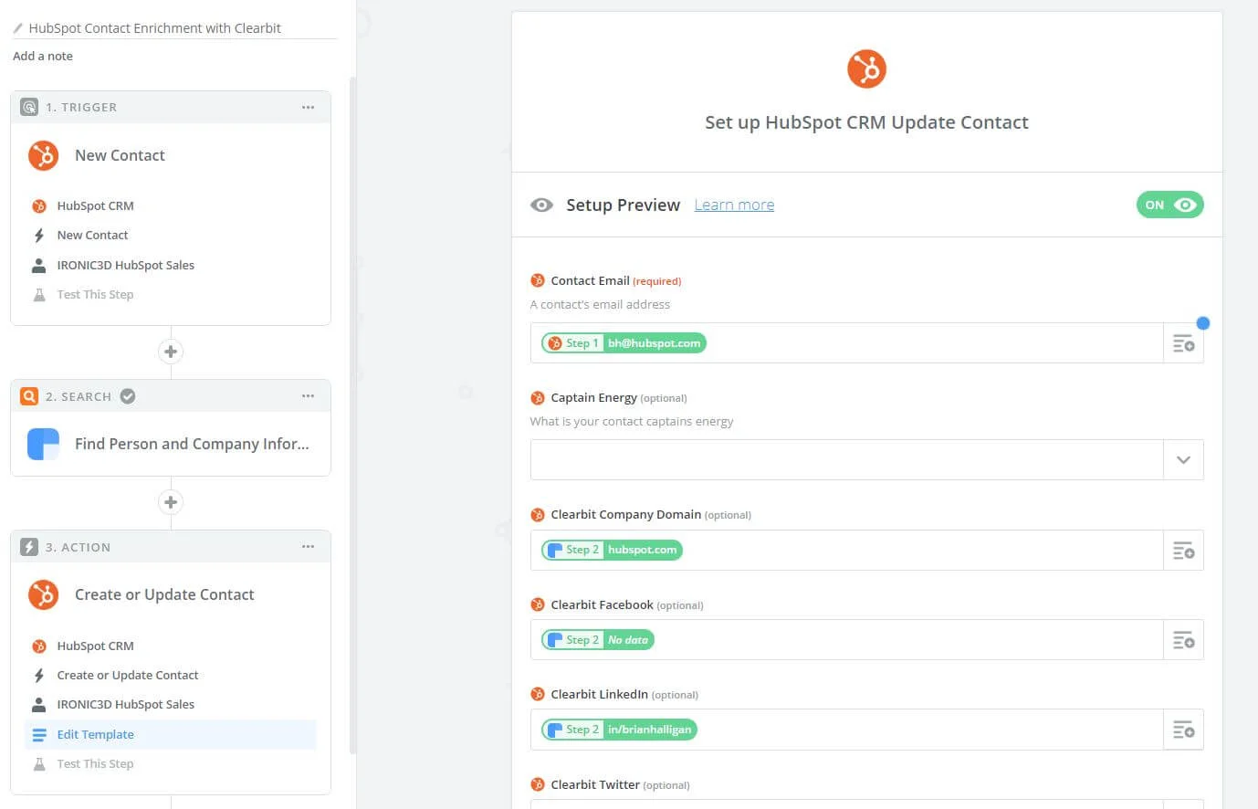This screenshot has height=809, width=1258.
Task: Expand the Captain Energy dropdown arrow
Action: click(1183, 460)
